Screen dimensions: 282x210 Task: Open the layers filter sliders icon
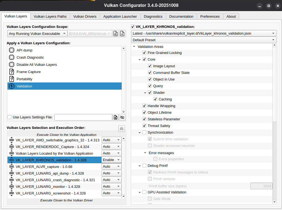122,129
